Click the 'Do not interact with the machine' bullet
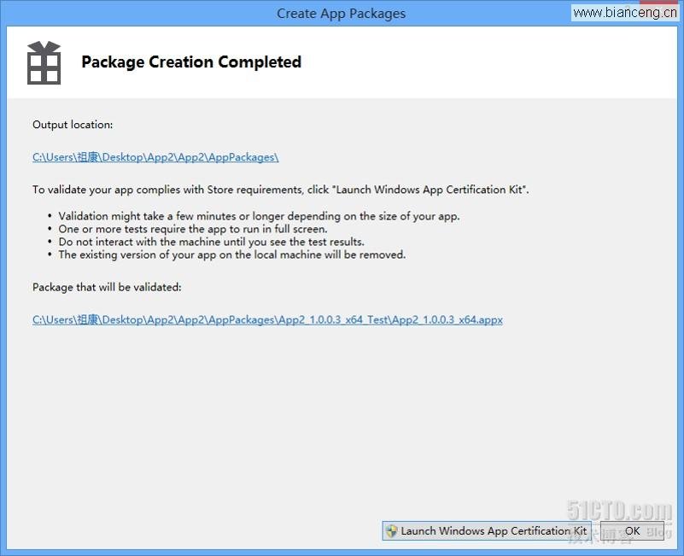 [212, 242]
